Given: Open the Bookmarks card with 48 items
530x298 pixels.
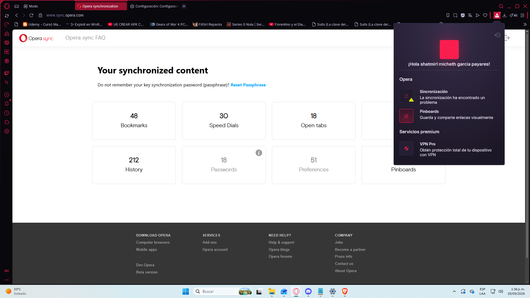Looking at the screenshot, I should 134,121.
